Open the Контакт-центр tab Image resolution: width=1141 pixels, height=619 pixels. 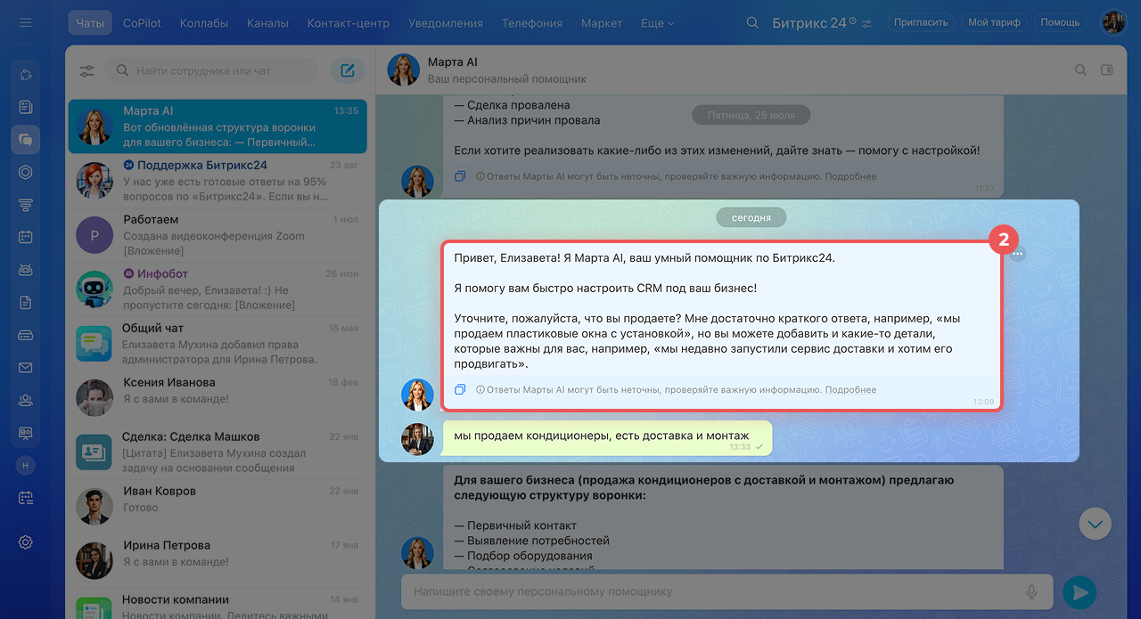point(348,23)
